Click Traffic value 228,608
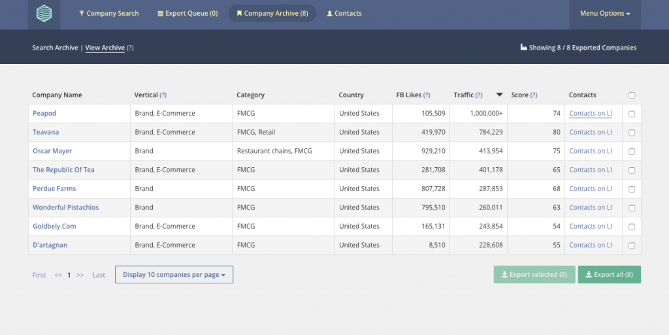Screen dimensions: 669x335 (x=491, y=245)
